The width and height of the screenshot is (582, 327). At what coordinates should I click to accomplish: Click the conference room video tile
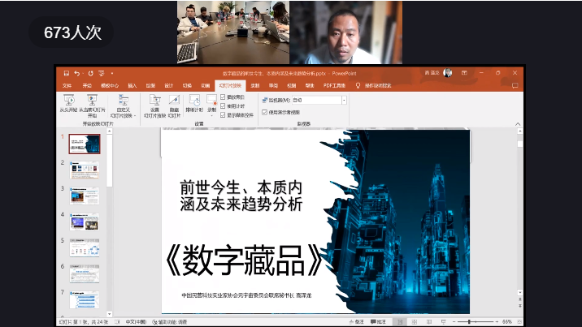pyautogui.click(x=233, y=32)
